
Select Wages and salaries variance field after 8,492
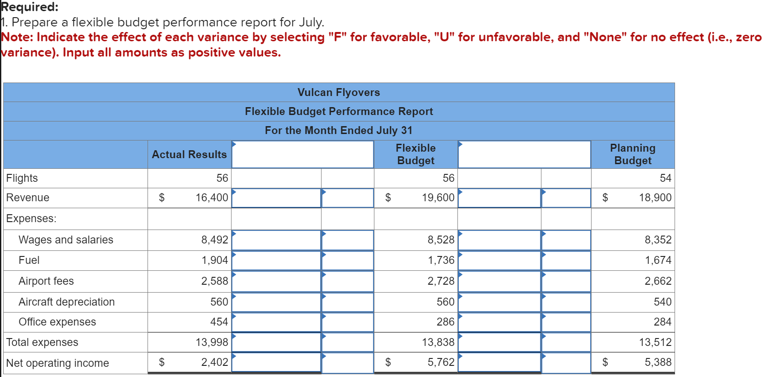pyautogui.click(x=277, y=240)
